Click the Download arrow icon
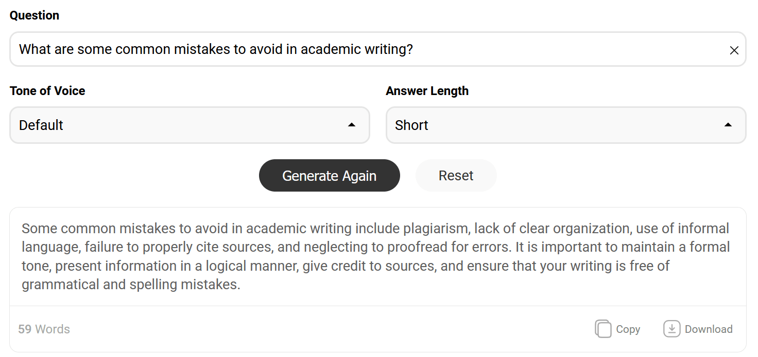The width and height of the screenshot is (758, 357). click(x=671, y=329)
